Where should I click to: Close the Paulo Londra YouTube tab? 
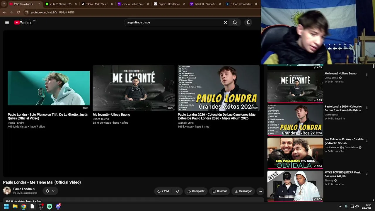(40, 4)
